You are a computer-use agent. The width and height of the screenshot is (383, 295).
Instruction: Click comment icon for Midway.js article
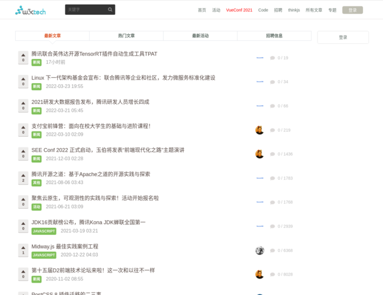coord(272,251)
